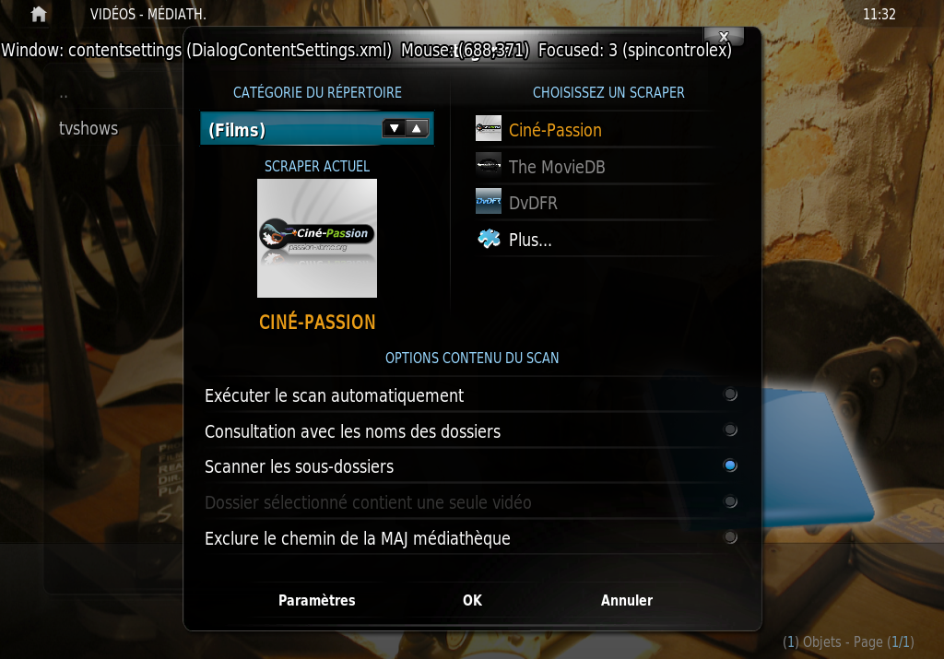
Task: Click the DvDFR scraper logo icon
Action: (x=489, y=202)
